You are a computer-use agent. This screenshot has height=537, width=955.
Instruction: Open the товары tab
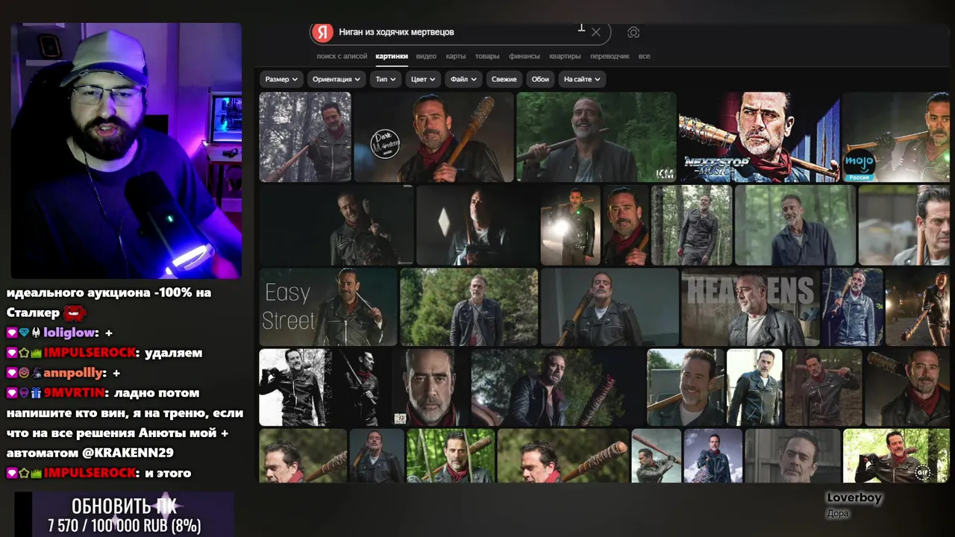[x=487, y=56]
